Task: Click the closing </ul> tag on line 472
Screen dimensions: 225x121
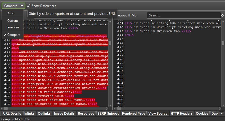Action: click(x=129, y=35)
